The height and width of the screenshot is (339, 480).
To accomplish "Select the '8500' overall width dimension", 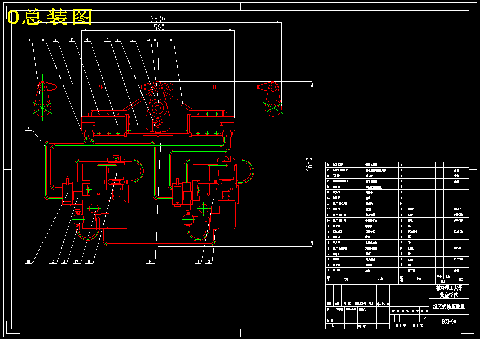I will click(x=158, y=19).
